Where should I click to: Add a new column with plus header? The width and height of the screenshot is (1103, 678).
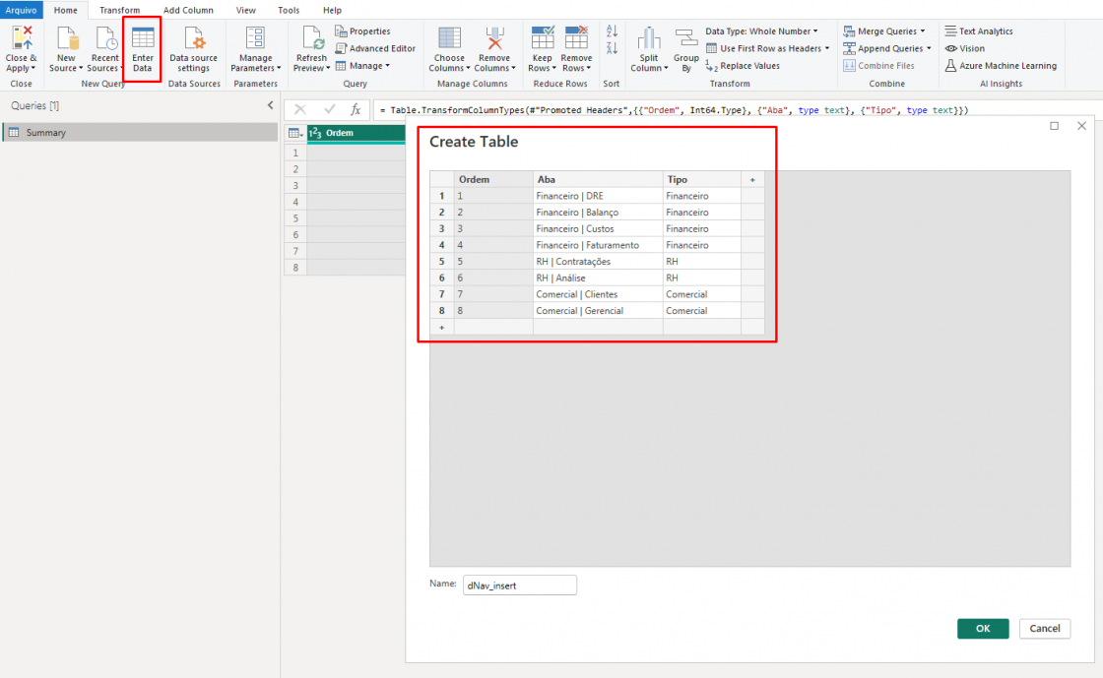click(x=752, y=180)
